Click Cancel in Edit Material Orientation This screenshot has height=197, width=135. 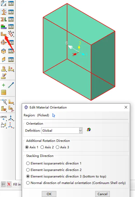[102, 194]
